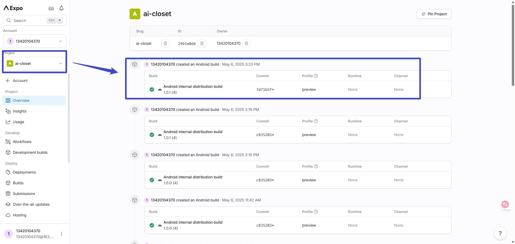The image size is (515, 244).
Task: Open the 3:23 PM Android build row
Action: point(193,89)
